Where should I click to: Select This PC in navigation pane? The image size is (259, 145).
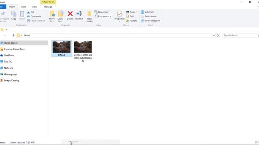click(x=6, y=62)
